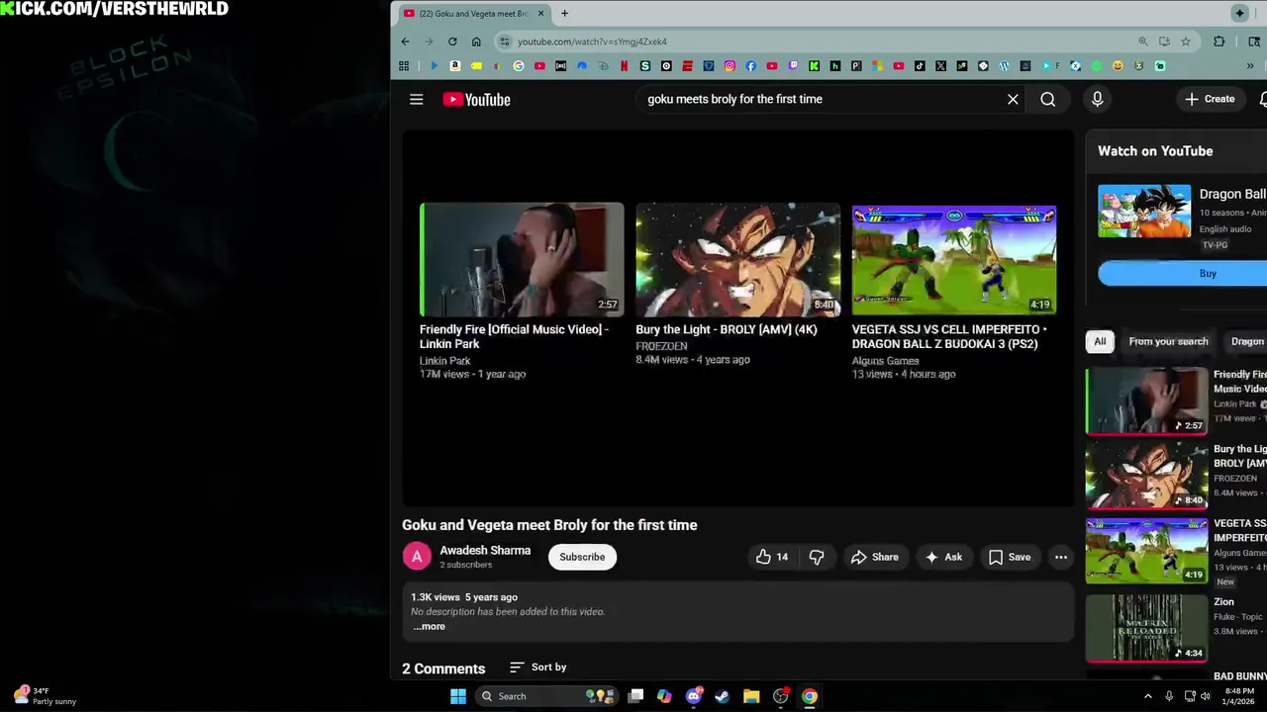Viewport: 1267px width, 712px height.
Task: Subscribe to Awadesh Sharma channel
Action: pos(582,557)
